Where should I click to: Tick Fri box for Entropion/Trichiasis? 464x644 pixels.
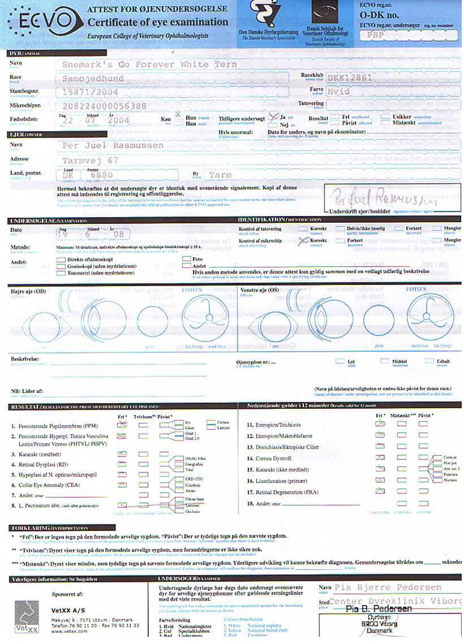pyautogui.click(x=380, y=424)
